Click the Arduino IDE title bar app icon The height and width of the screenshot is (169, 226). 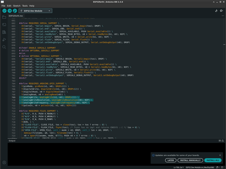(2, 2)
